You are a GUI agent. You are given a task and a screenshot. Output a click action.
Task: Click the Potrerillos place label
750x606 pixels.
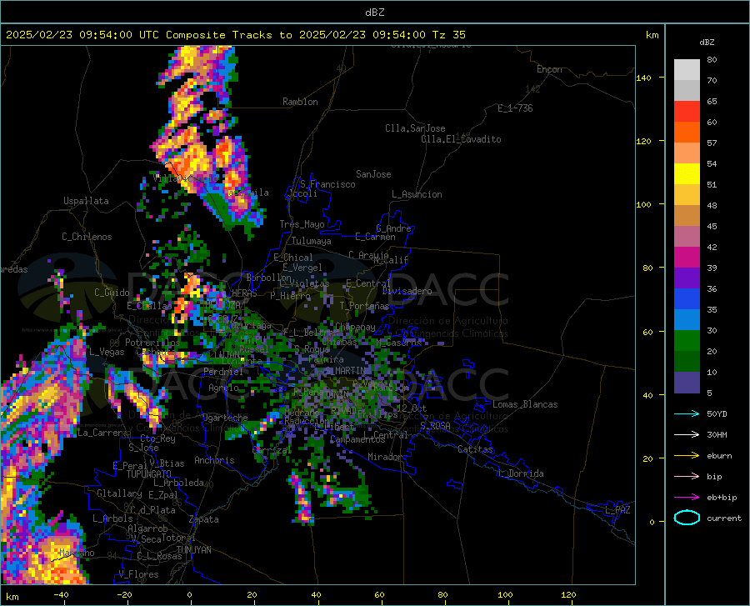[x=152, y=343]
